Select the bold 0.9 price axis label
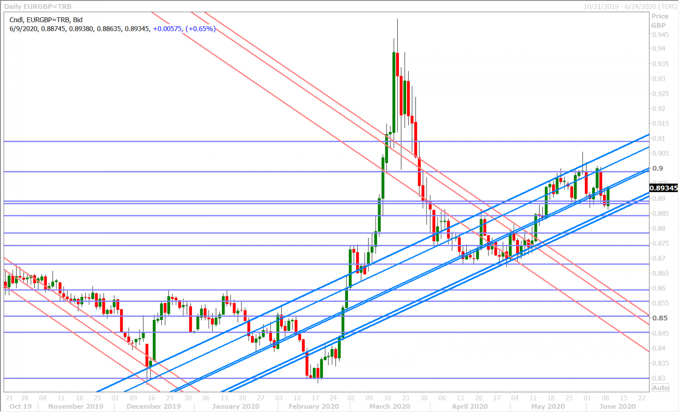This screenshot has height=412, width=679. (x=657, y=168)
